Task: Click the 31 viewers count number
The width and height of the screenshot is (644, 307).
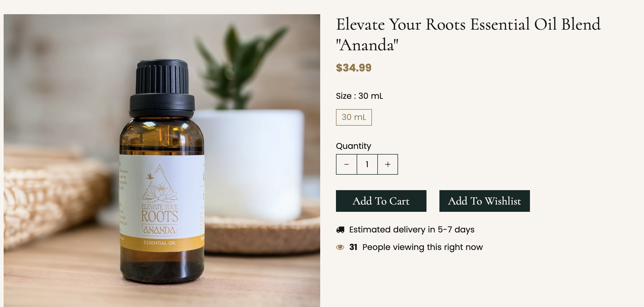Action: click(x=353, y=247)
